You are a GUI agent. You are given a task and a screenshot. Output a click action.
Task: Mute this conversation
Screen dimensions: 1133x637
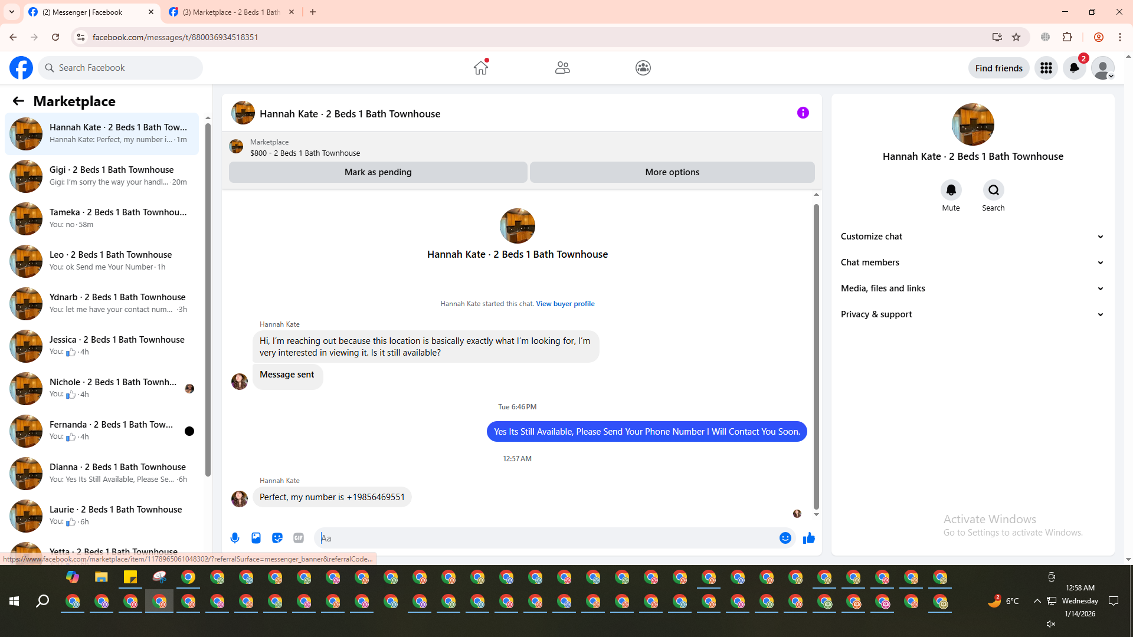tap(951, 190)
